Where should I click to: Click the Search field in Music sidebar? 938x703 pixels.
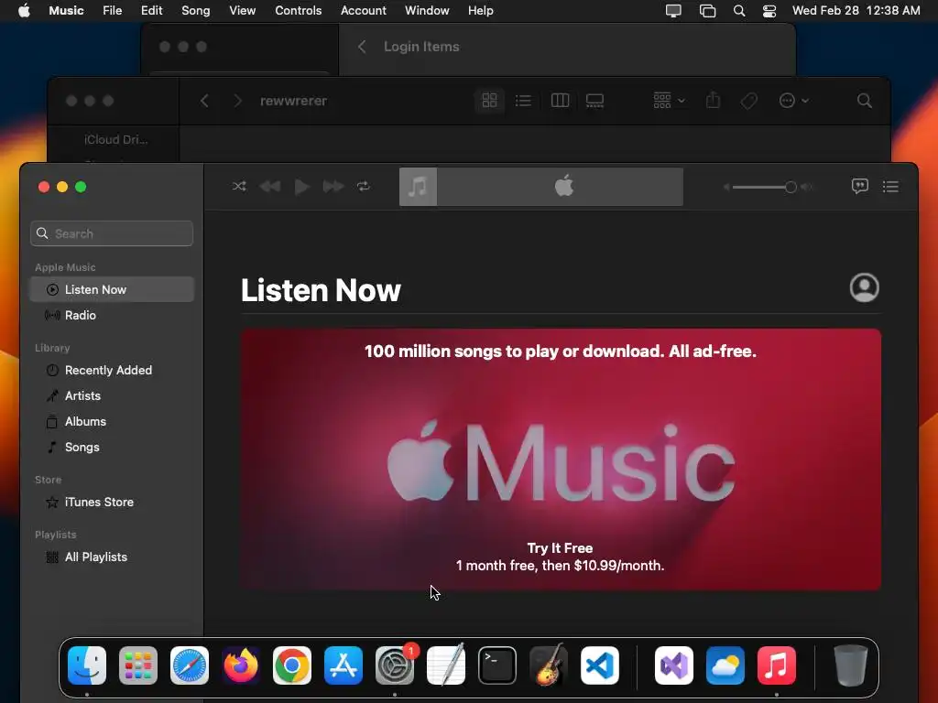coord(112,233)
